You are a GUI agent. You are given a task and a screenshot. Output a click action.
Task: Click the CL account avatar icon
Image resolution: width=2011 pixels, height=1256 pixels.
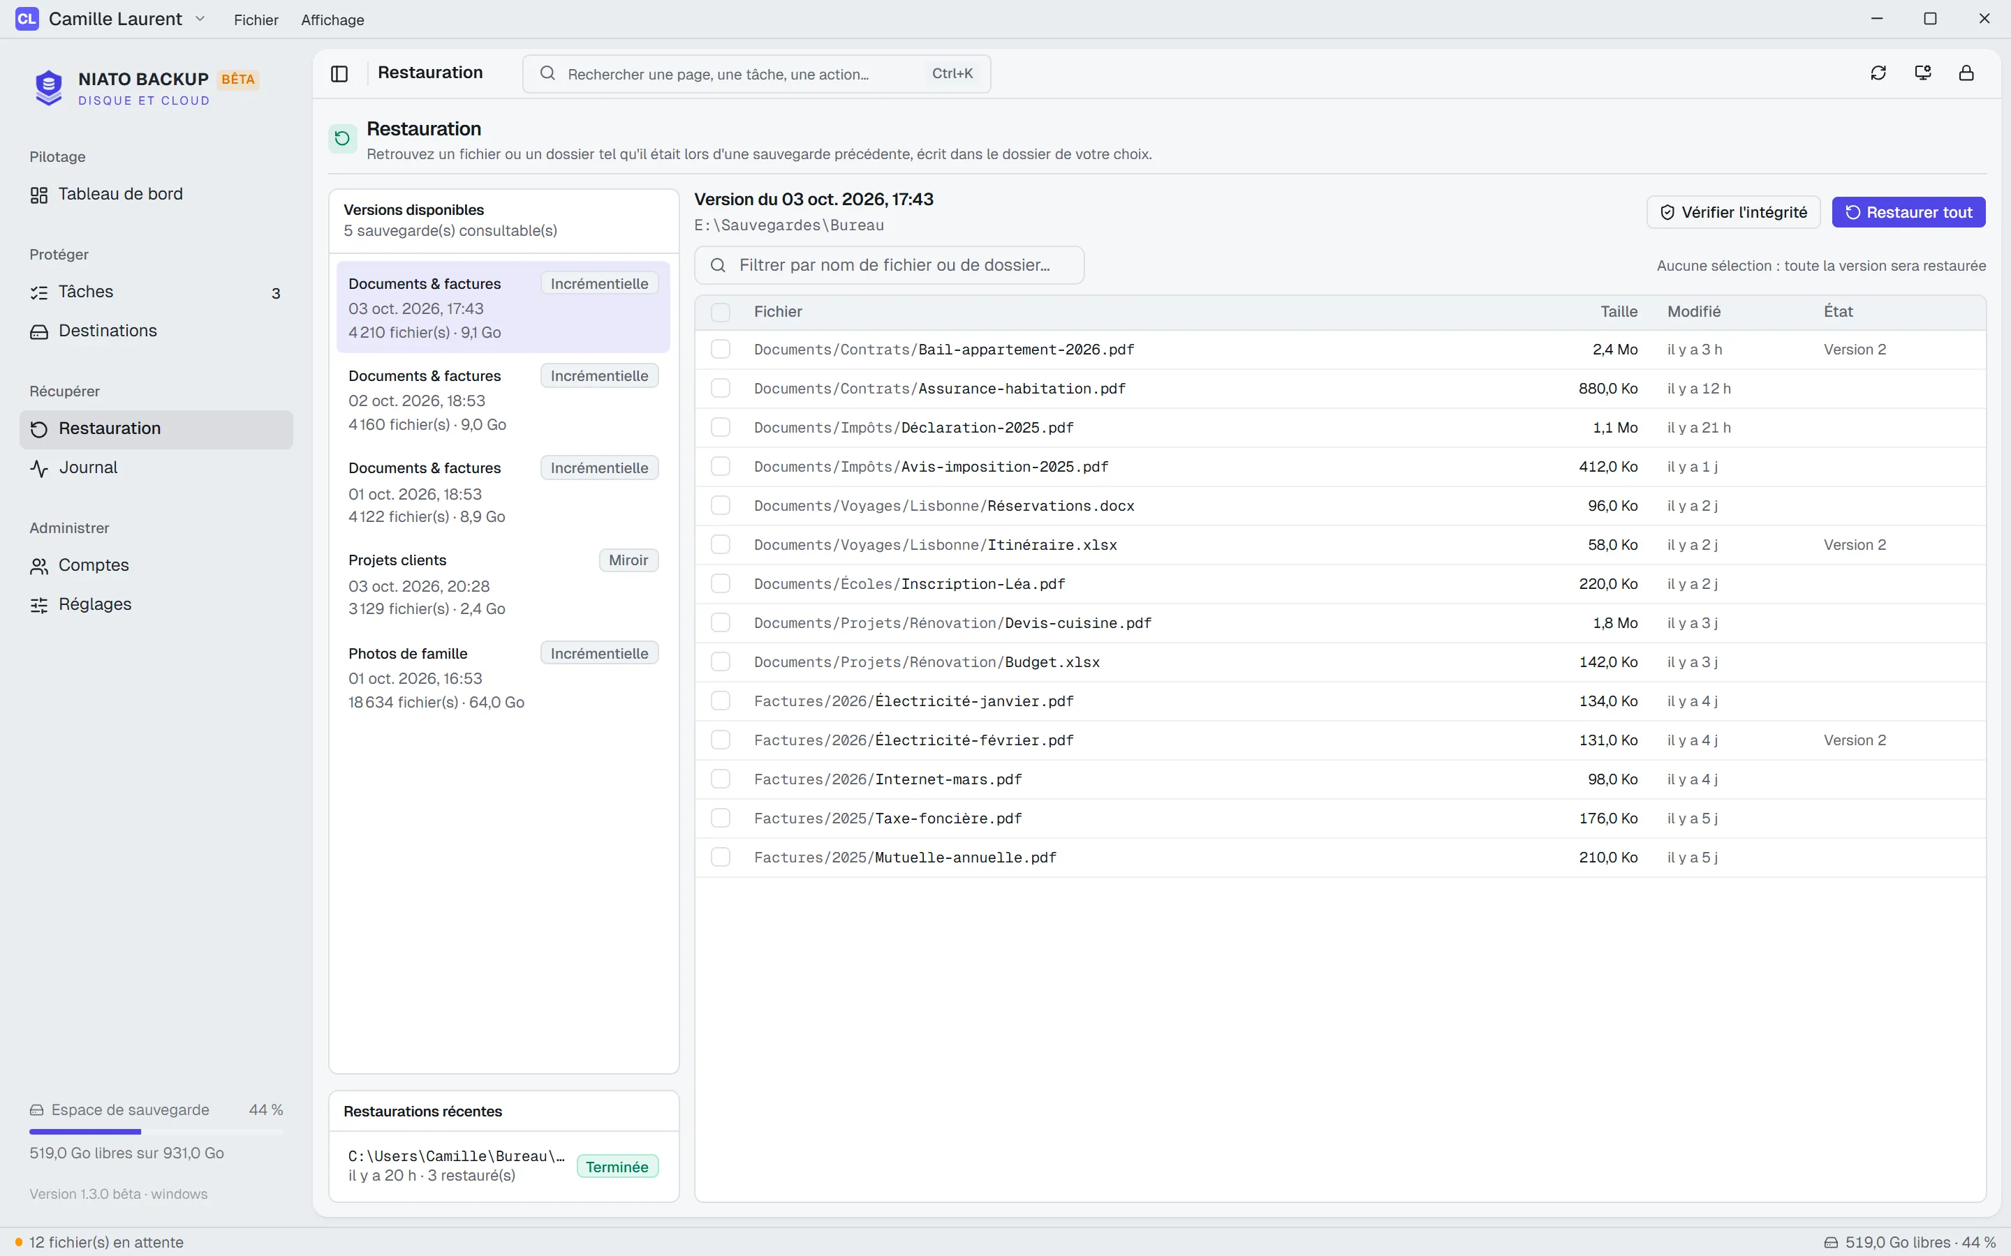(27, 19)
